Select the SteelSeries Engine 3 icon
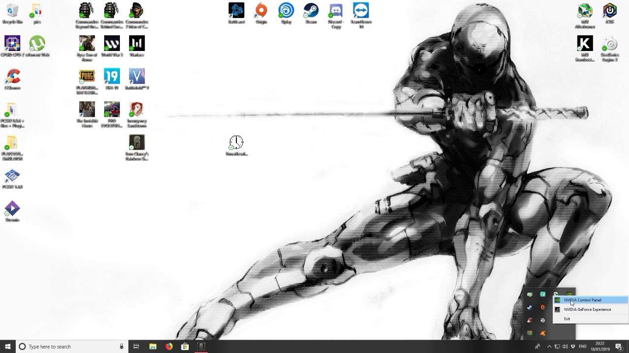629x353 pixels. (x=610, y=49)
